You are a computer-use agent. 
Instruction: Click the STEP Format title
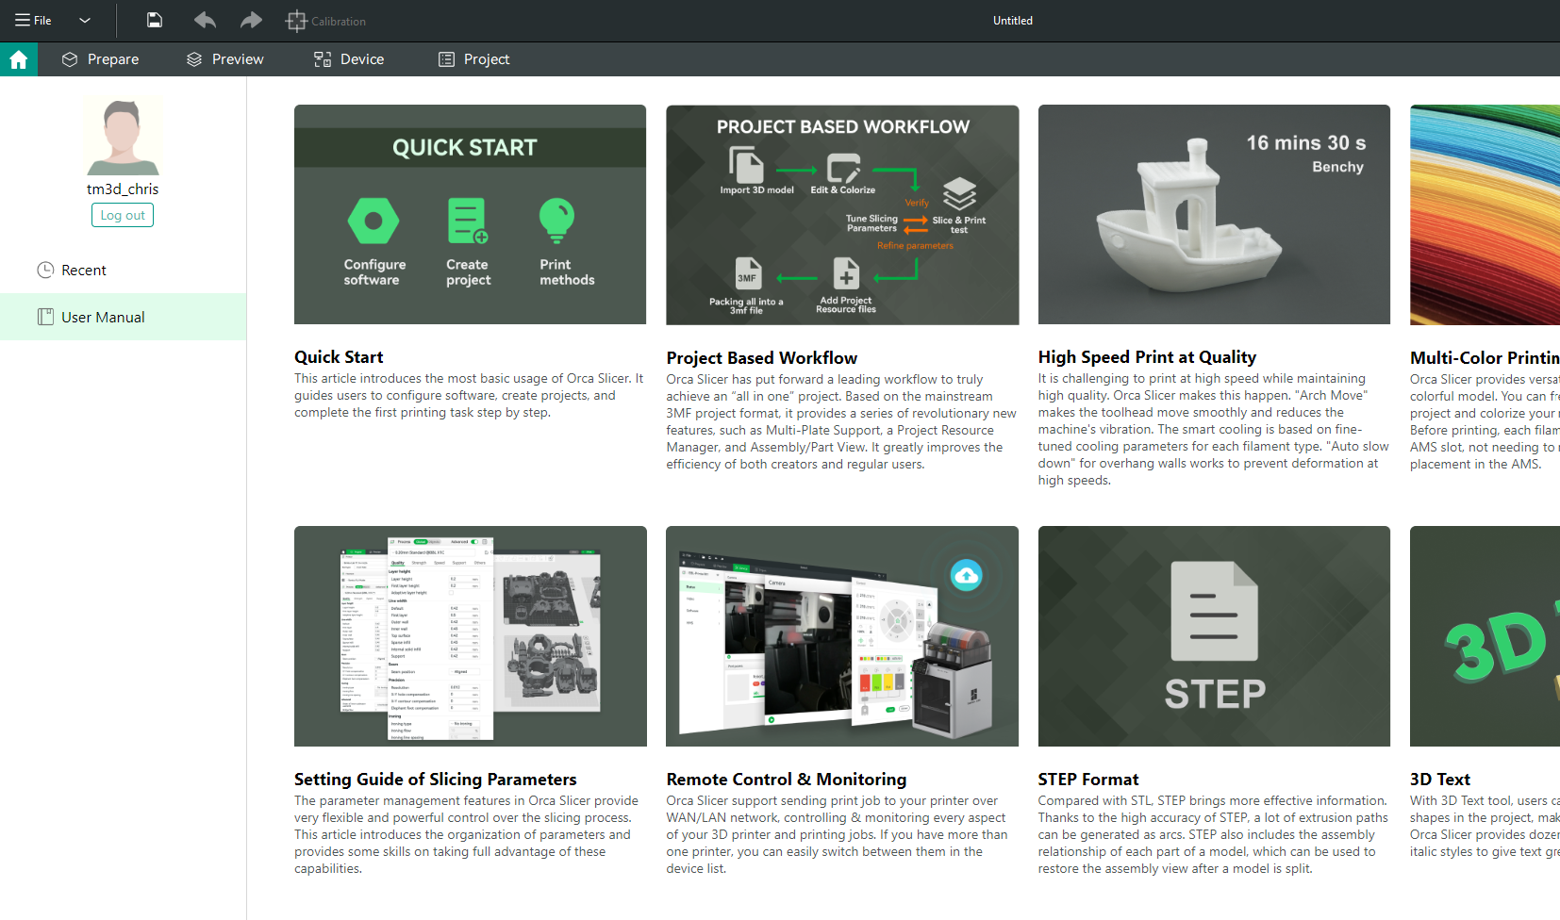1088,780
